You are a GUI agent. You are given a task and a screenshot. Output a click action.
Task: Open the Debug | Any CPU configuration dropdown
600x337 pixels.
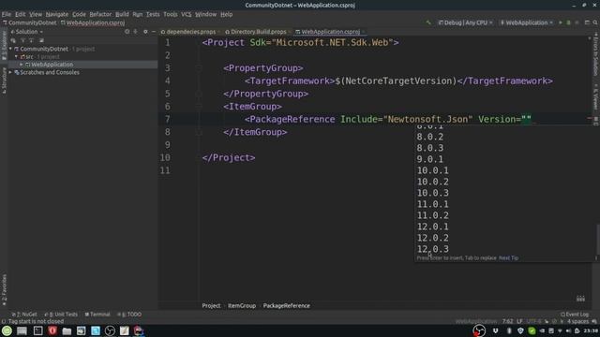point(465,22)
